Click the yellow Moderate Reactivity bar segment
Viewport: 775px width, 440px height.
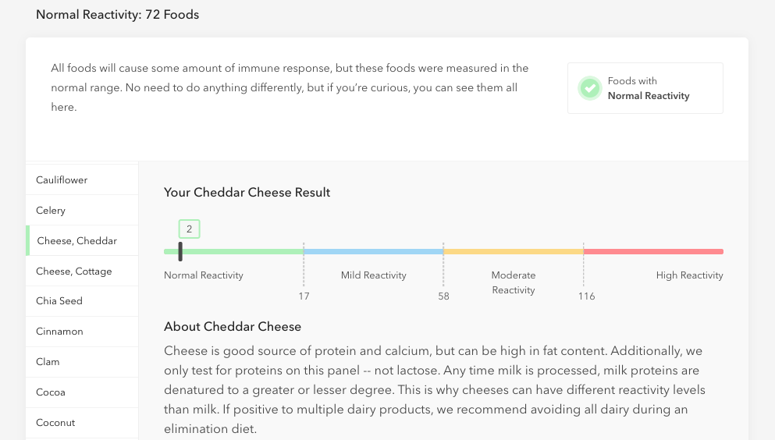tap(513, 251)
